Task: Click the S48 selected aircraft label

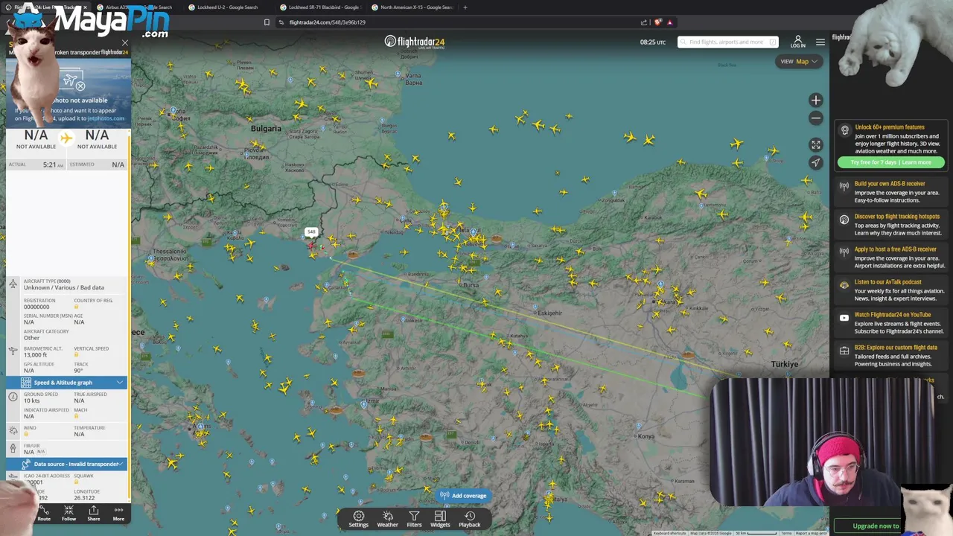Action: pos(311,232)
